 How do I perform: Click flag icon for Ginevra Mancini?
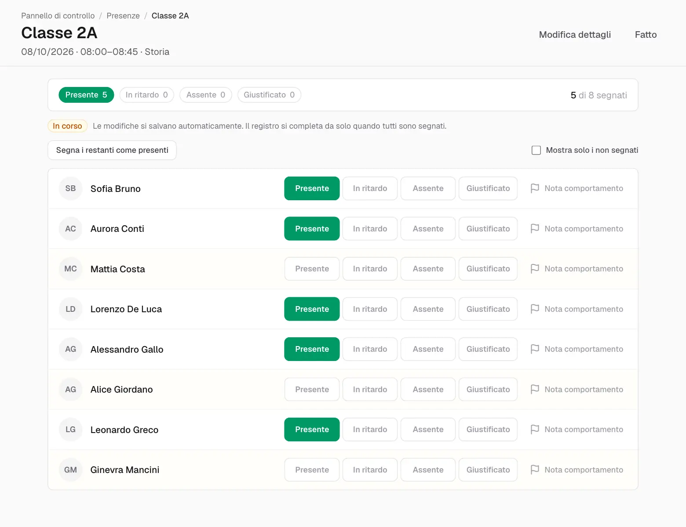pos(535,470)
